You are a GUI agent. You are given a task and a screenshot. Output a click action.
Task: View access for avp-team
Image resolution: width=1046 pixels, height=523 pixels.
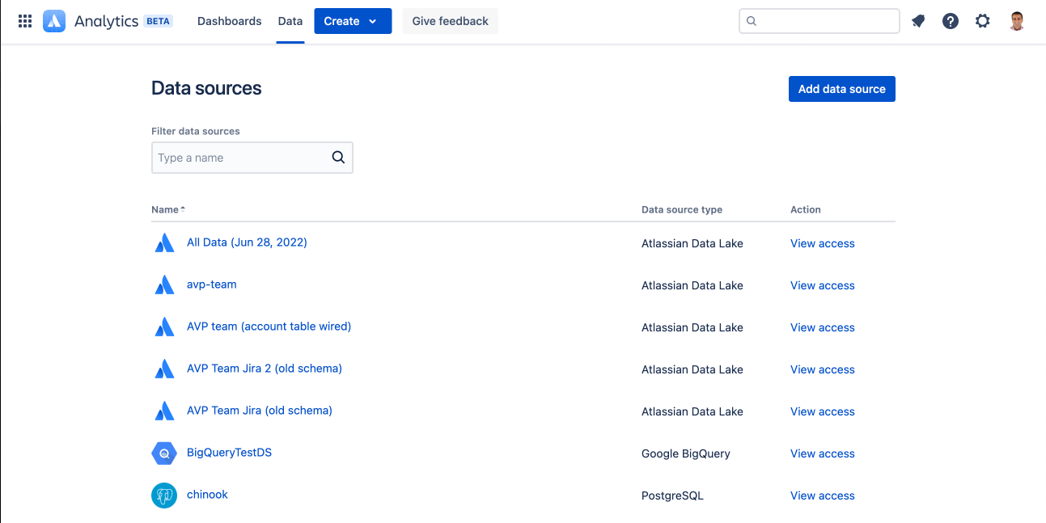click(x=823, y=285)
